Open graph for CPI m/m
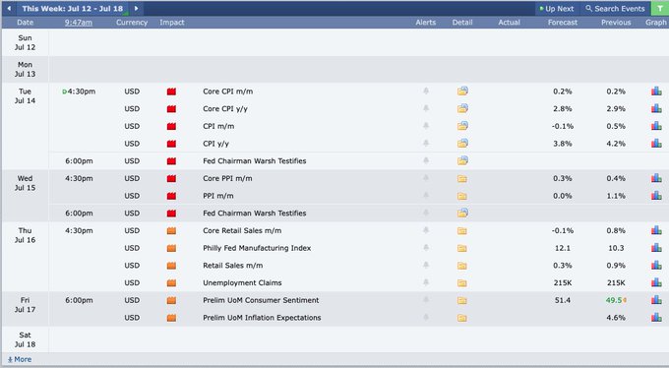The width and height of the screenshot is (669, 368). click(x=656, y=126)
